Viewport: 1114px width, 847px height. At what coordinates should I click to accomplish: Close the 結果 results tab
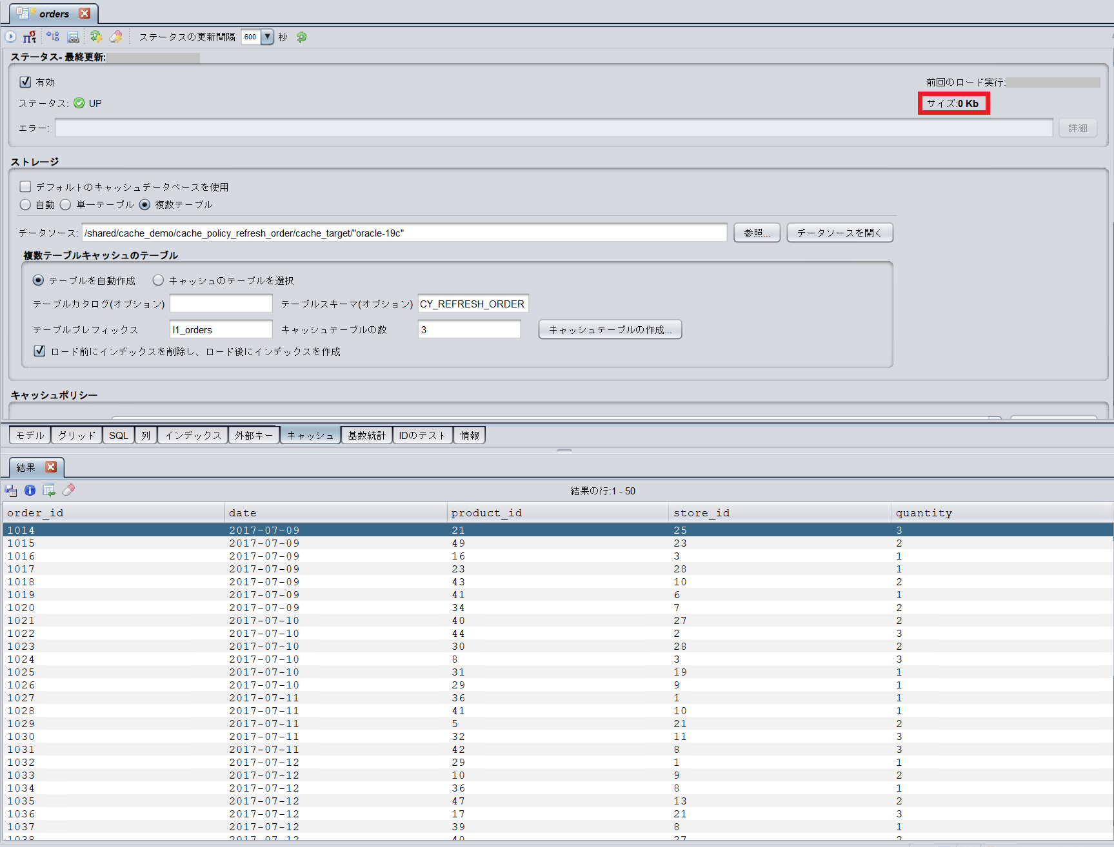(x=51, y=467)
